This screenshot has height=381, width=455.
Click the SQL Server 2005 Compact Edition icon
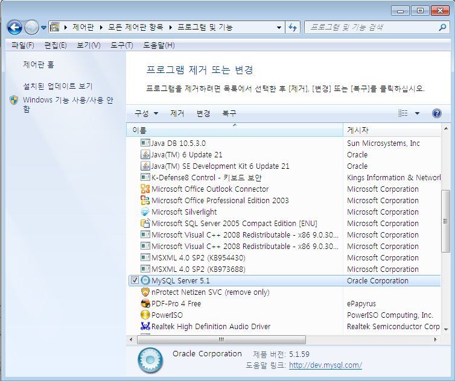tap(145, 223)
